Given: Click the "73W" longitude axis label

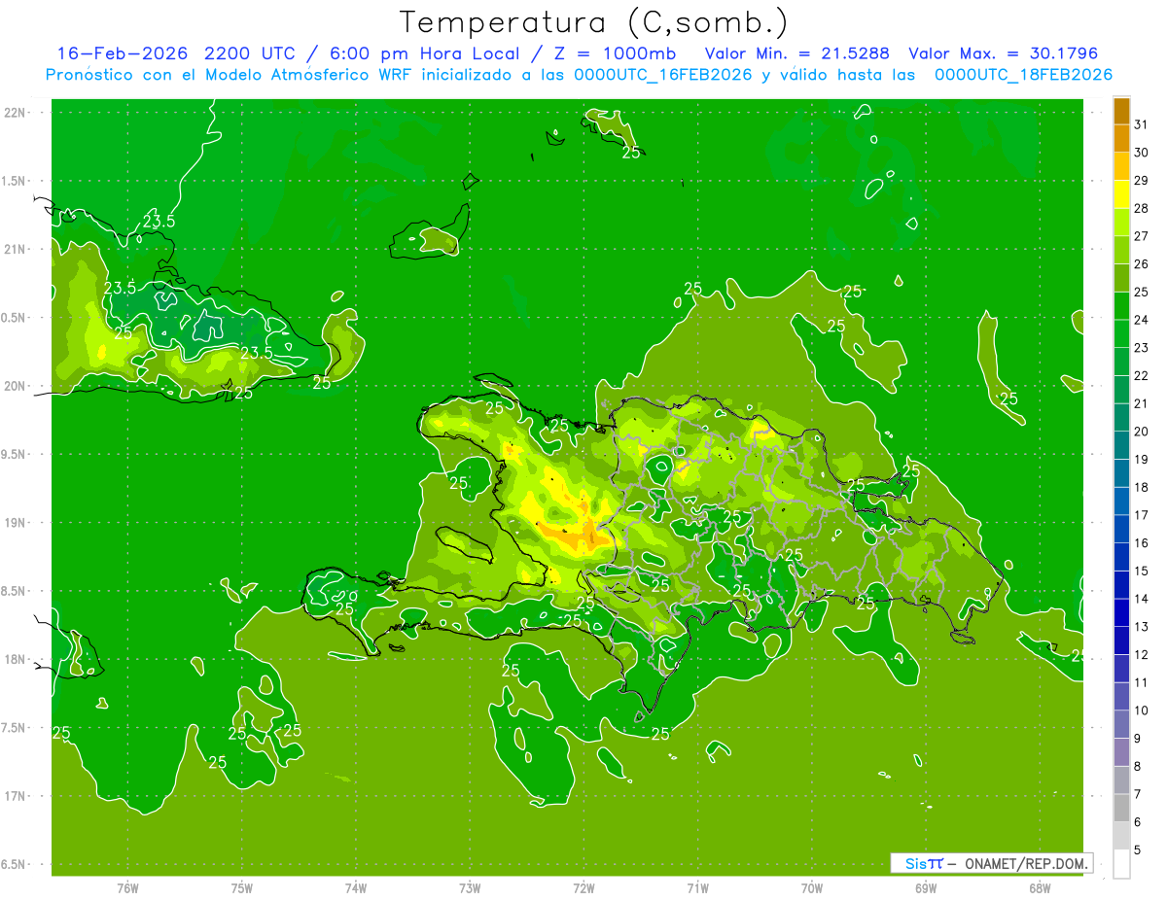Looking at the screenshot, I should coord(470,888).
